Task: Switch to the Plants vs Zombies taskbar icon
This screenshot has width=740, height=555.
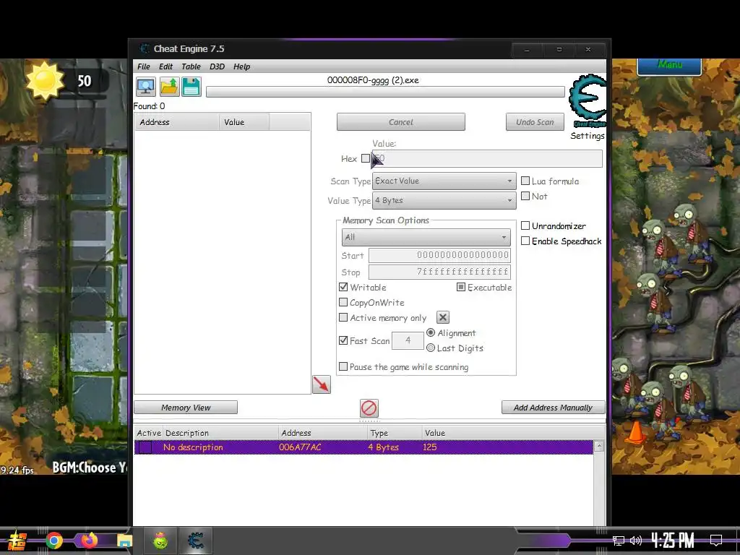Action: [160, 541]
